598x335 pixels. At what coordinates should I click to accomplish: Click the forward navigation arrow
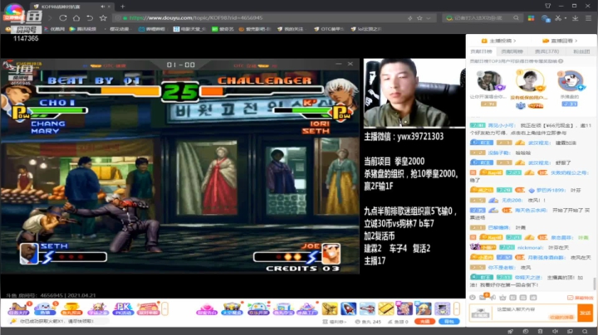pos(50,18)
